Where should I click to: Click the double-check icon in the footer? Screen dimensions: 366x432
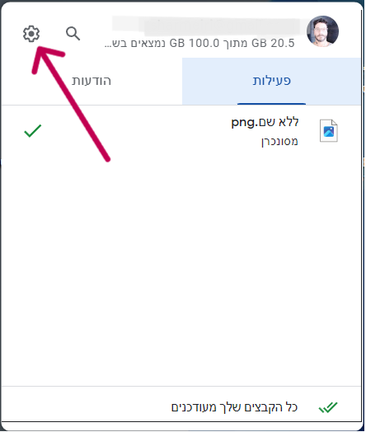(328, 407)
